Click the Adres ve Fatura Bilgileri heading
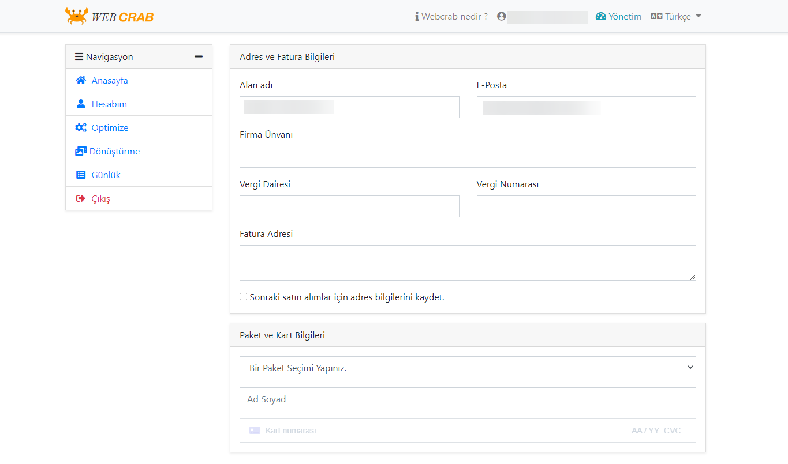Screen dimensions: 788x464 pyautogui.click(x=287, y=56)
